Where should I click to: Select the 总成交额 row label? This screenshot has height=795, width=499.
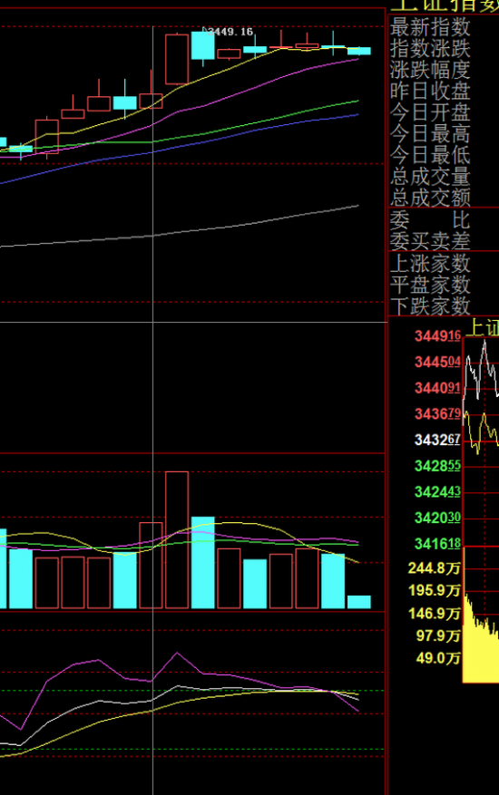430,198
